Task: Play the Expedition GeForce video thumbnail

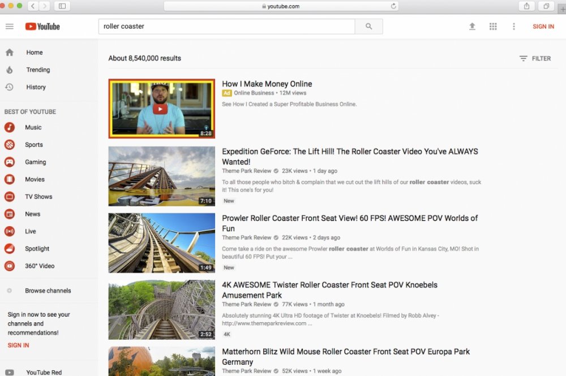Action: tap(161, 176)
